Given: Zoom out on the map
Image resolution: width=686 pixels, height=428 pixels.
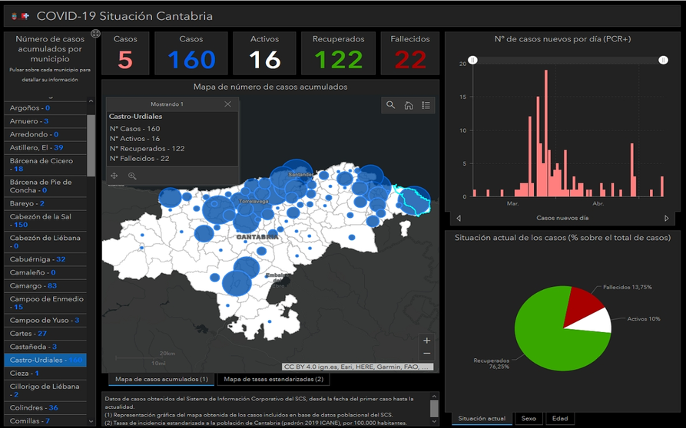Looking at the screenshot, I should [x=426, y=354].
